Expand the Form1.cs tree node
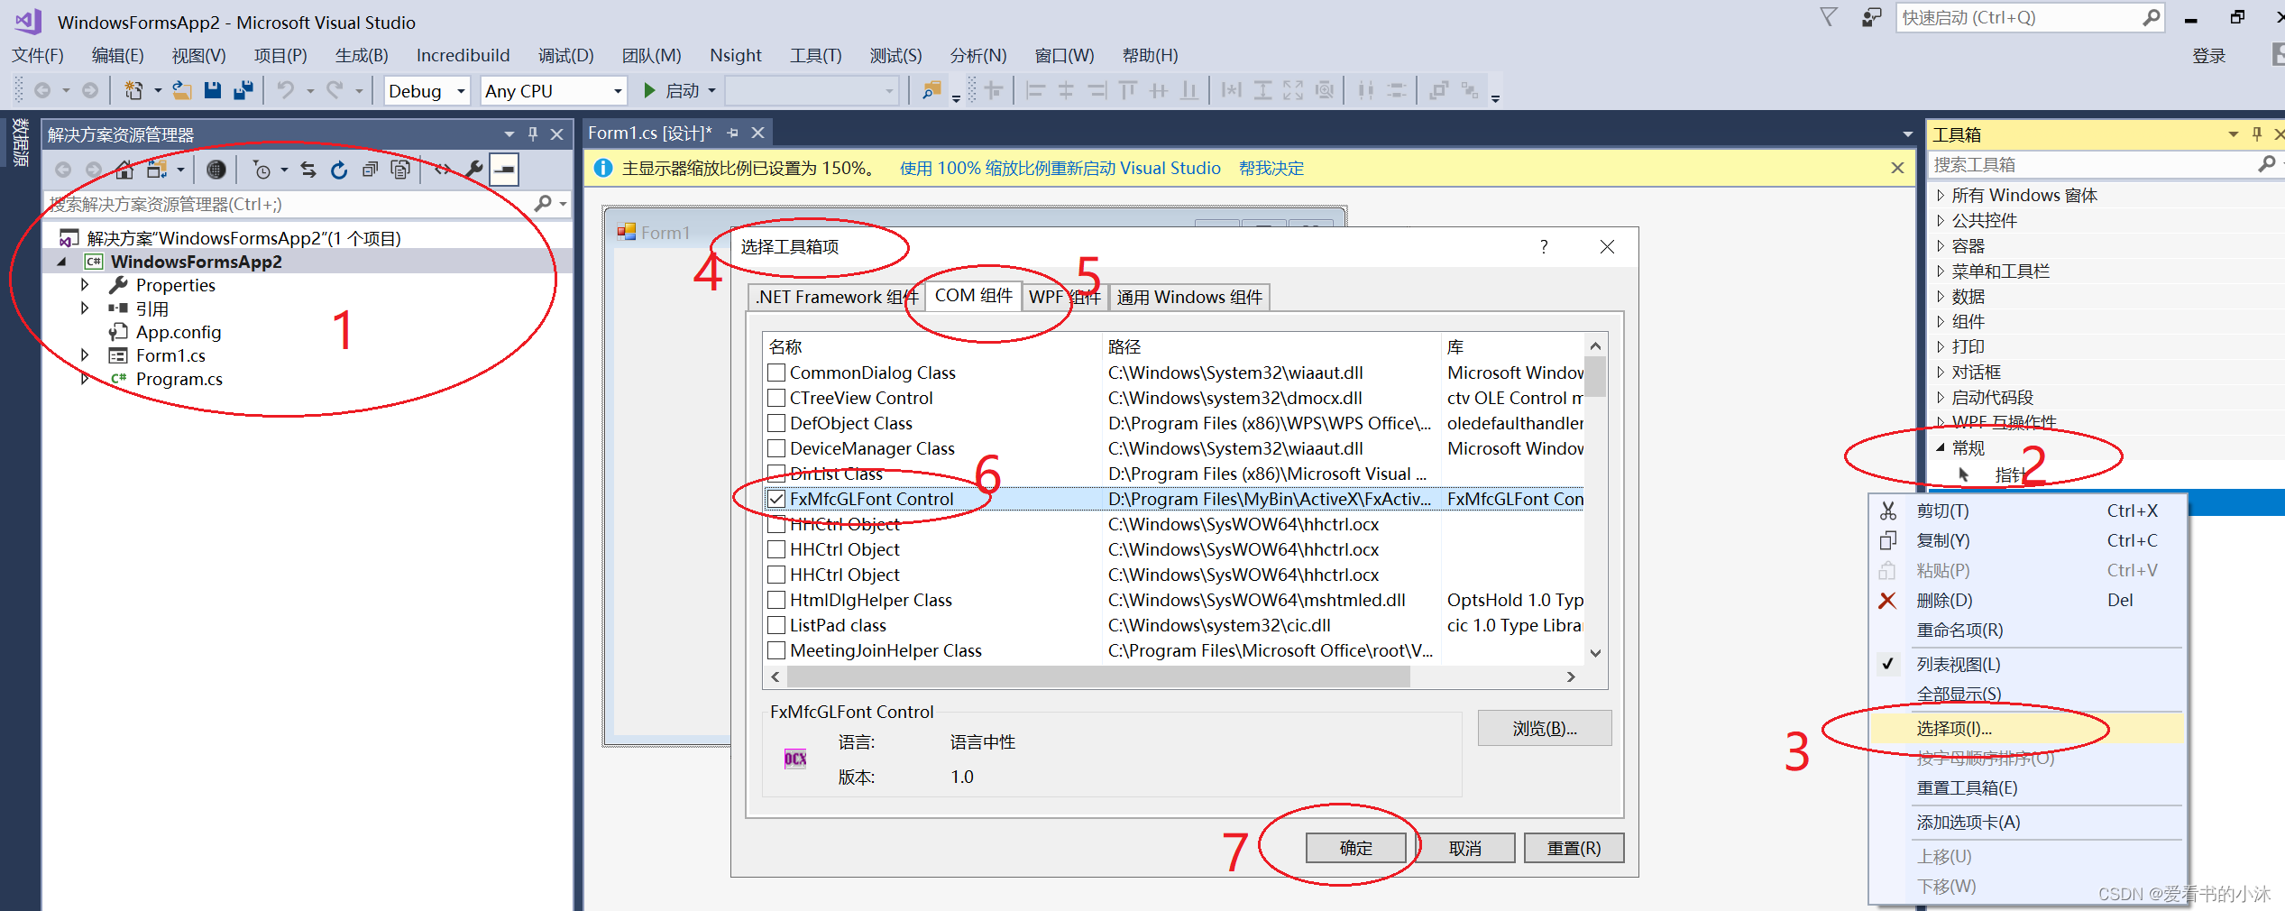2285x911 pixels. point(85,355)
